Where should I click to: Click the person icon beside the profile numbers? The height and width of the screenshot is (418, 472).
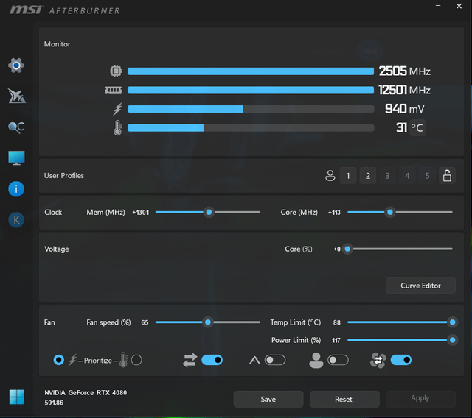coord(330,176)
